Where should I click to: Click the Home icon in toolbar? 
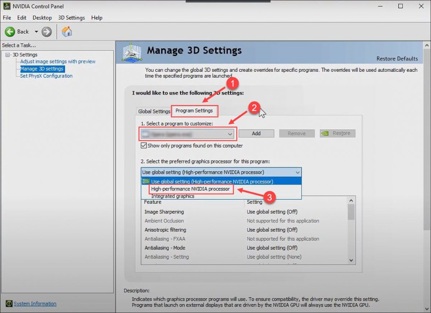point(67,32)
